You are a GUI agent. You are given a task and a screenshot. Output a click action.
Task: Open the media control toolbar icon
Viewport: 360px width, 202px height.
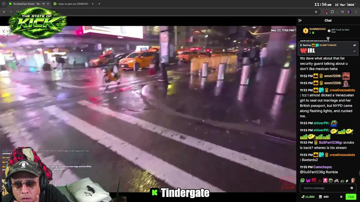point(342,12)
